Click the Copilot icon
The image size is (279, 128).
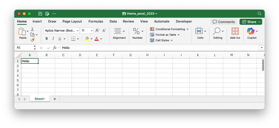[250, 31]
